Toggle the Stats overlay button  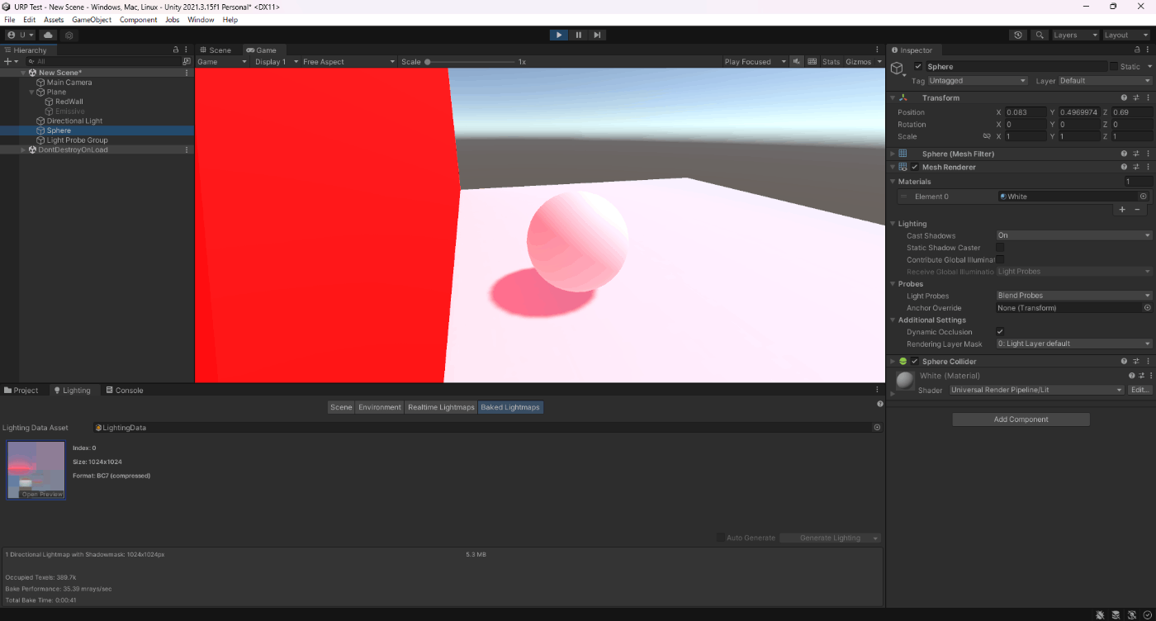coord(831,62)
